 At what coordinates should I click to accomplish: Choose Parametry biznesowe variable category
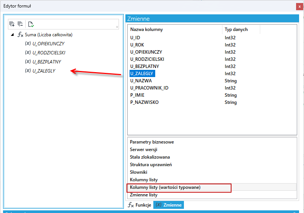[152, 142]
